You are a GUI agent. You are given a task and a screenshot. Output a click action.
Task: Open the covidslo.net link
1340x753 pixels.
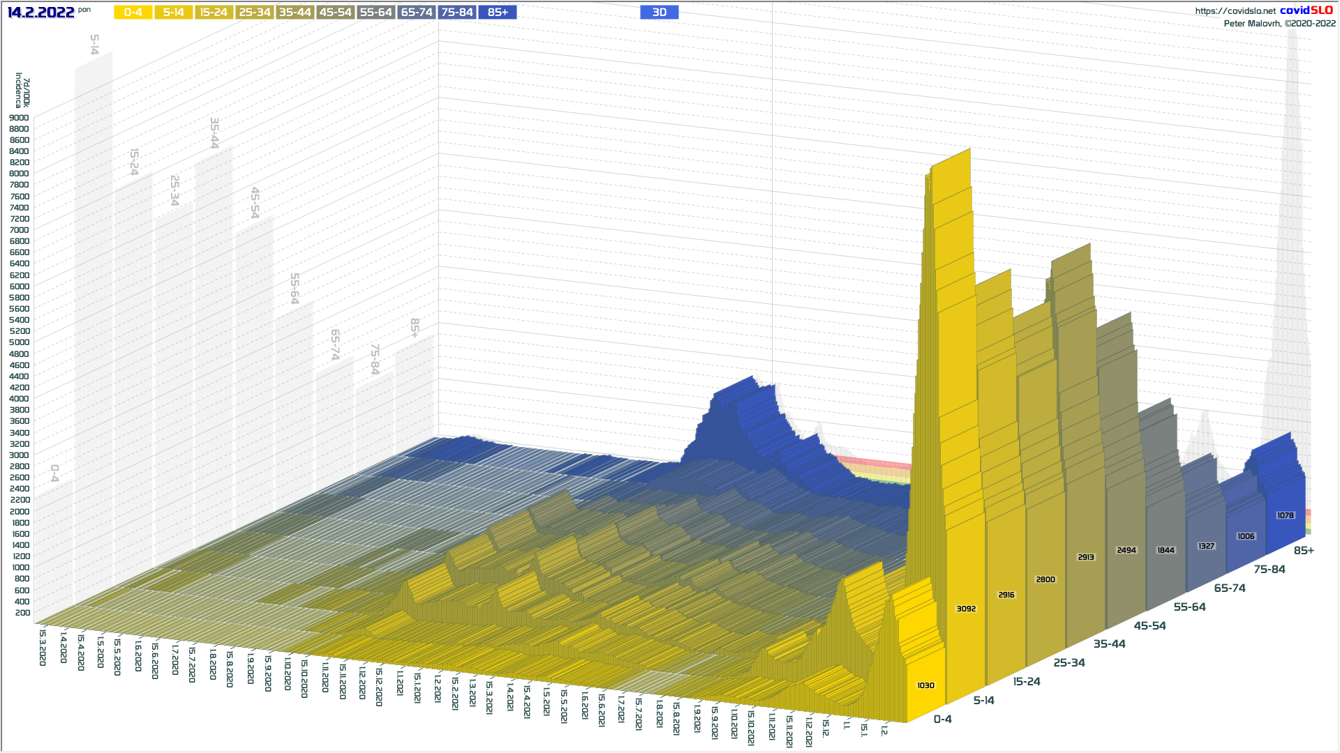(x=1235, y=11)
